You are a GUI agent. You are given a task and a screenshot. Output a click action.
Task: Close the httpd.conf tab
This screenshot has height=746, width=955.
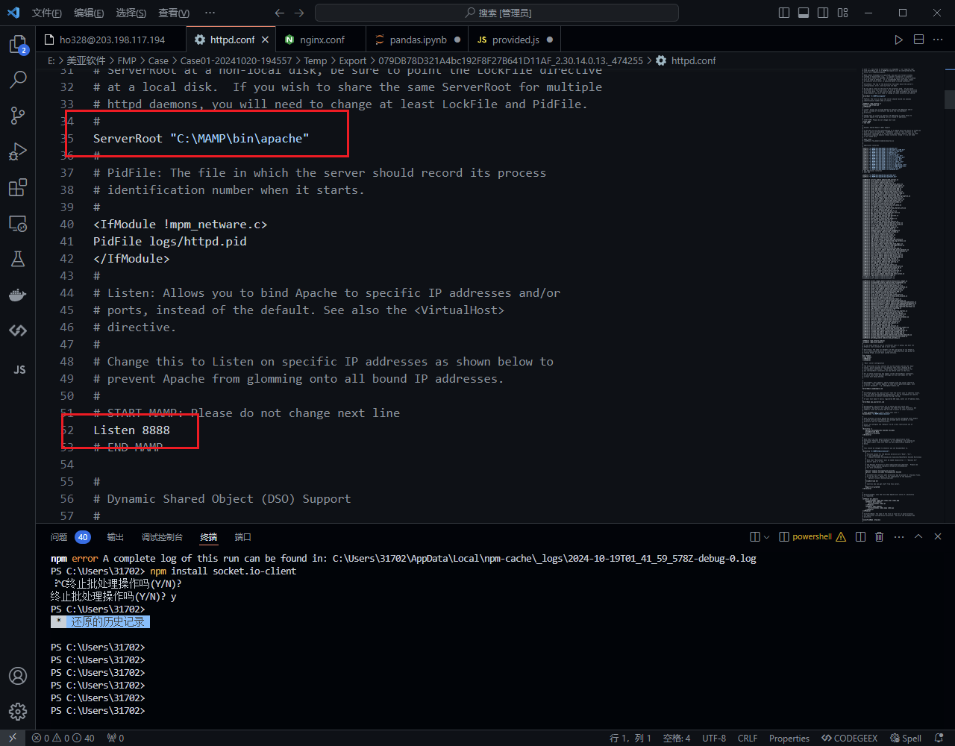(x=266, y=40)
